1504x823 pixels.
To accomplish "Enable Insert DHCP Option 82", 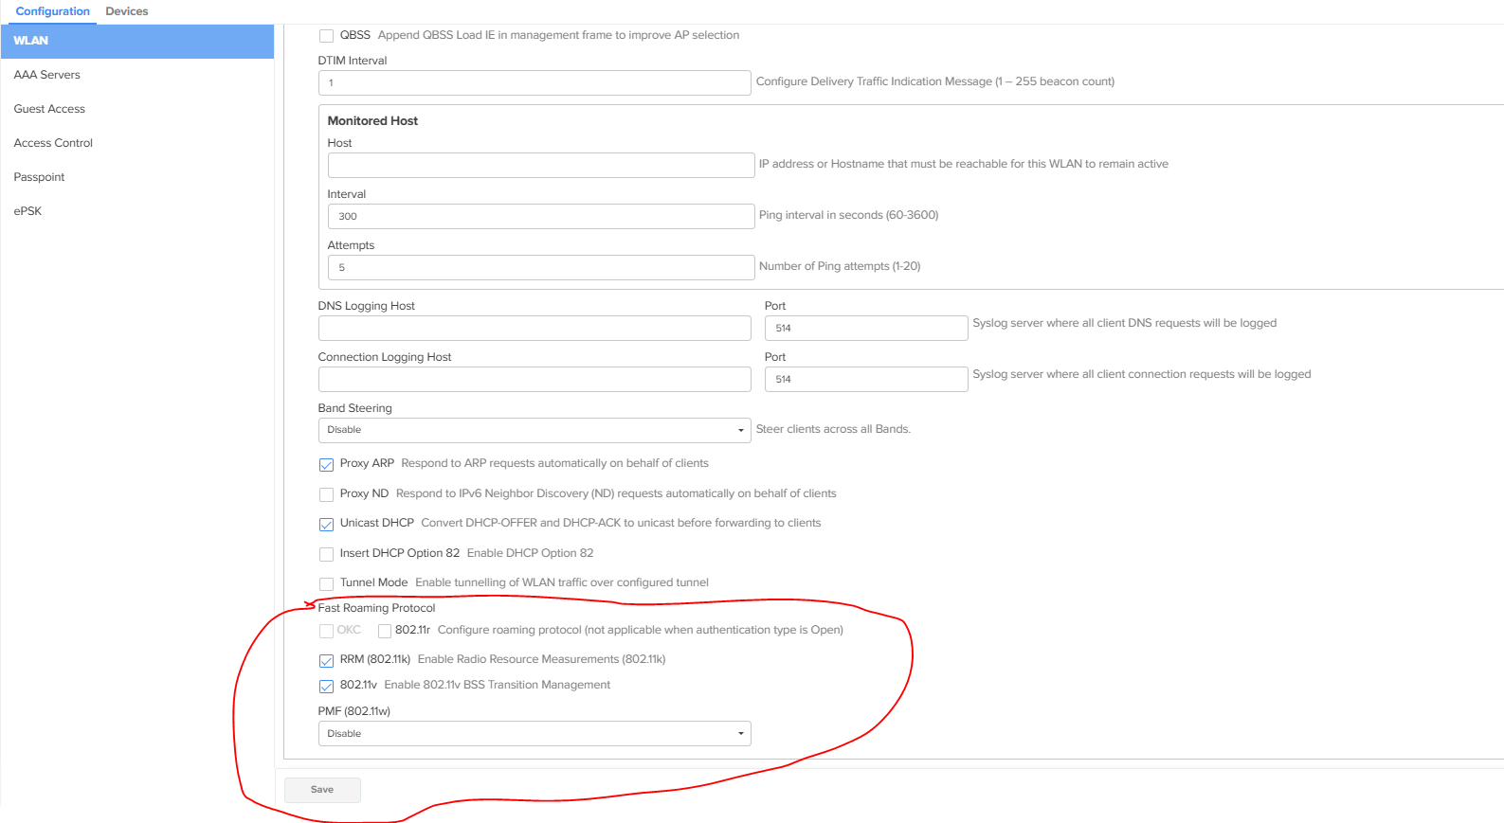I will pyautogui.click(x=326, y=554).
